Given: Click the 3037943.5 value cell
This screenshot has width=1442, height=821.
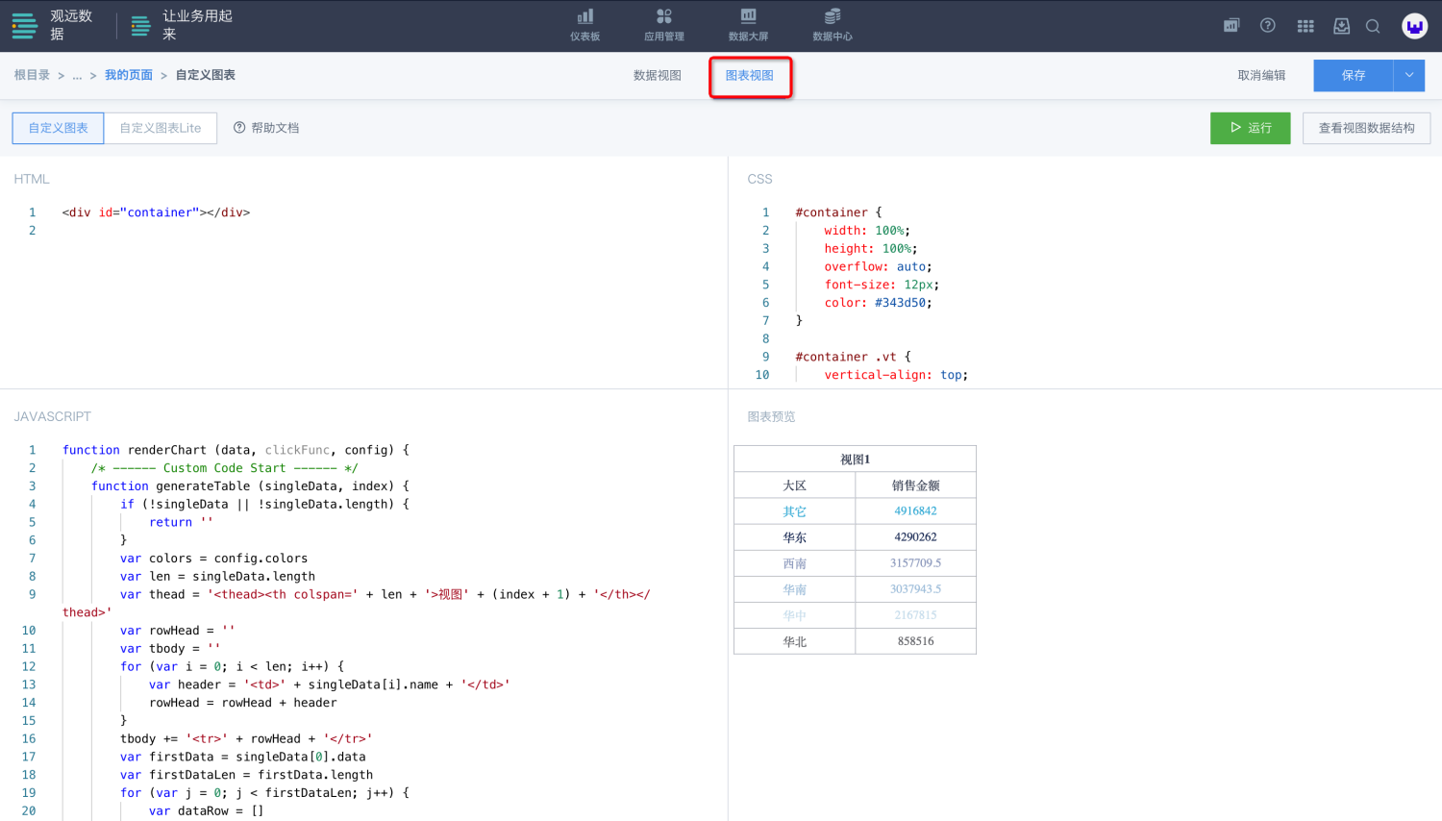Looking at the screenshot, I should click(x=915, y=589).
